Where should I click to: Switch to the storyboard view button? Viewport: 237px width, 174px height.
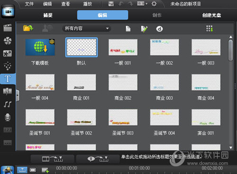tap(33, 170)
